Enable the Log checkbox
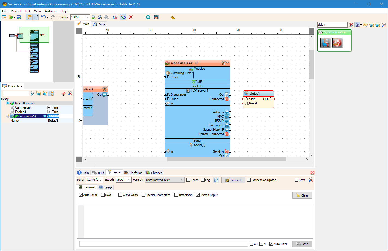The width and height of the screenshot is (388, 251). pyautogui.click(x=203, y=180)
